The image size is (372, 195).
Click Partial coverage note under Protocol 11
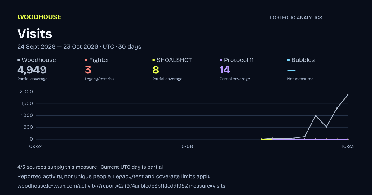(x=235, y=79)
